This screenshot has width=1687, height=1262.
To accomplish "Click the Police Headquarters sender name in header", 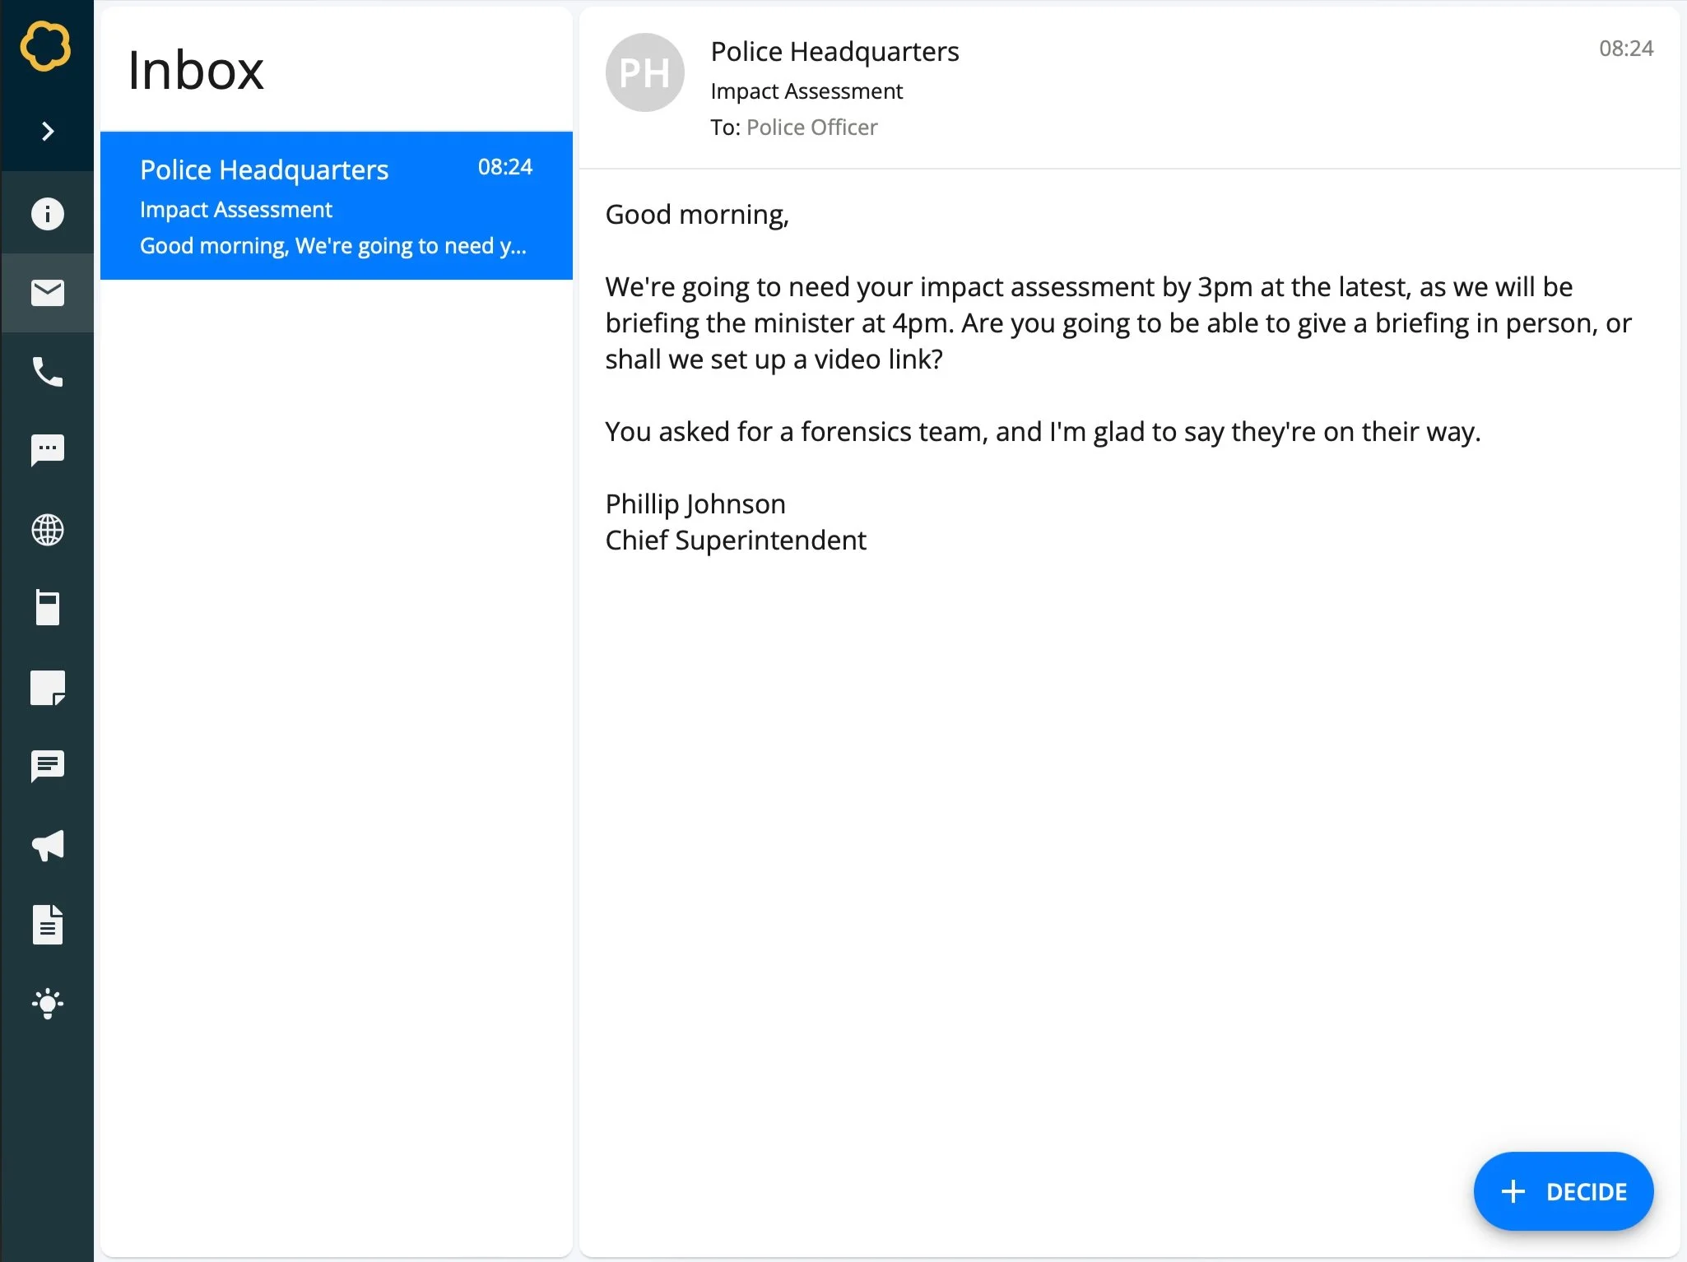I will (x=834, y=52).
